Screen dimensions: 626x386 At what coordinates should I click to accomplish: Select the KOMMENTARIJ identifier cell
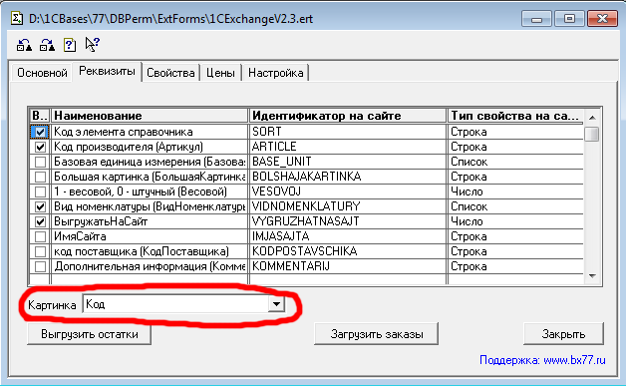point(348,266)
